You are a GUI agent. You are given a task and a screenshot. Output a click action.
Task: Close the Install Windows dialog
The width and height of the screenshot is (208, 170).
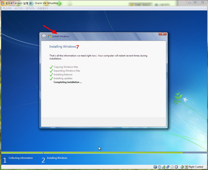(x=162, y=34)
